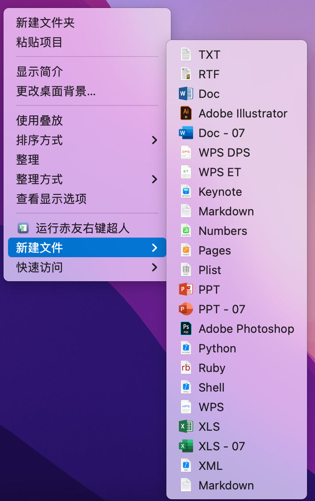315x501 pixels.
Task: Create a new TXT file
Action: point(209,55)
